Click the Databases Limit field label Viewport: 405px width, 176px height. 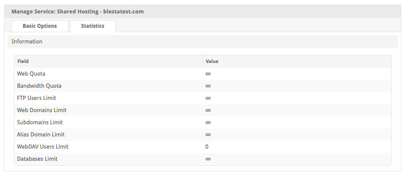point(37,159)
